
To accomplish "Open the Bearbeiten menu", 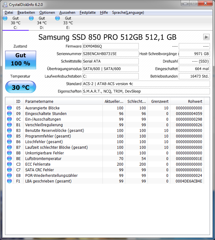I will 26,12.
